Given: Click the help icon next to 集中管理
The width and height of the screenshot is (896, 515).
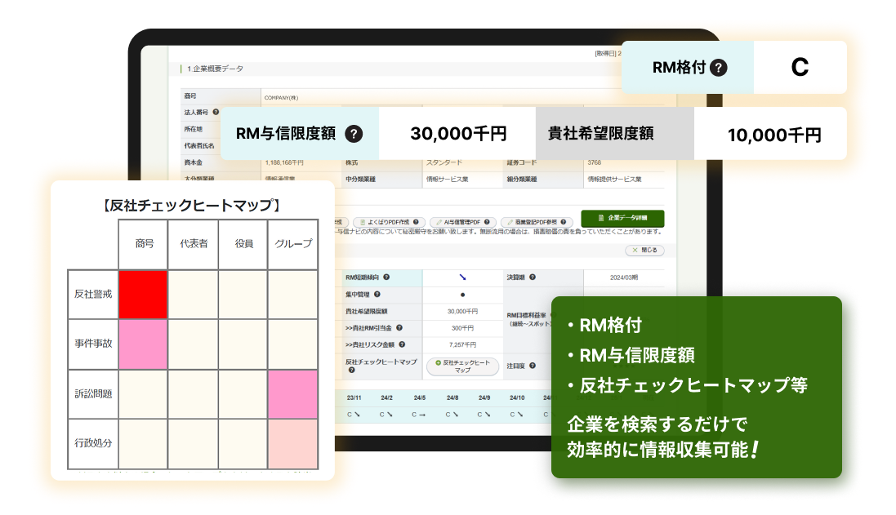Looking at the screenshot, I should click(377, 294).
